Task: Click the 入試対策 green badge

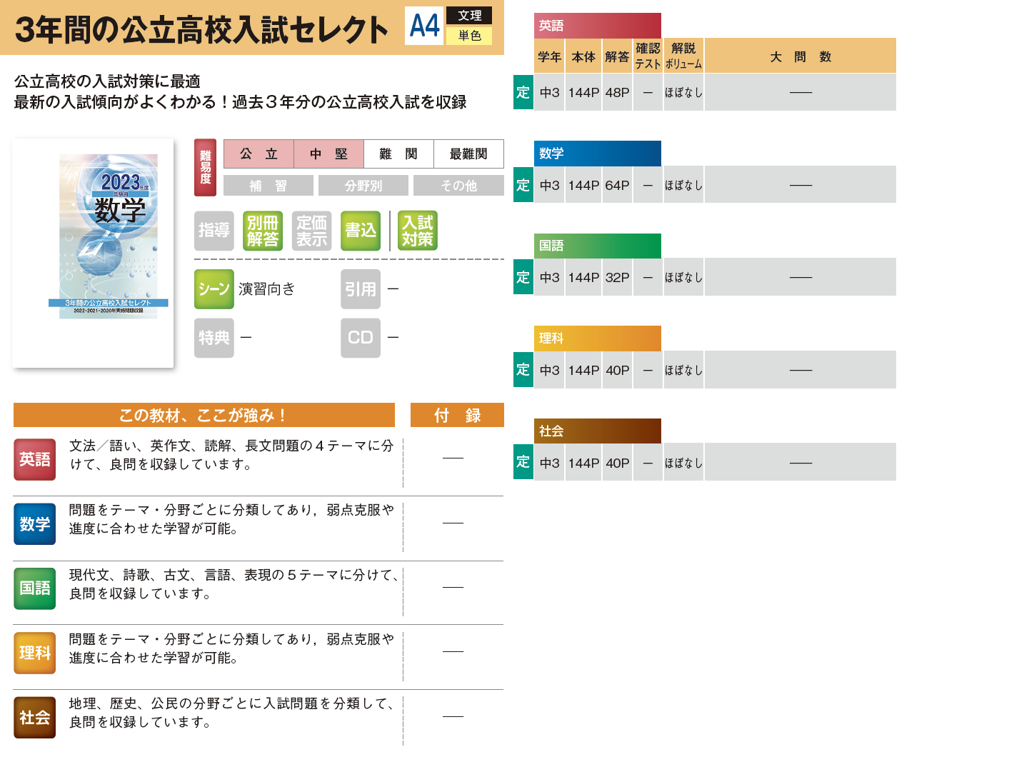Action: click(418, 231)
